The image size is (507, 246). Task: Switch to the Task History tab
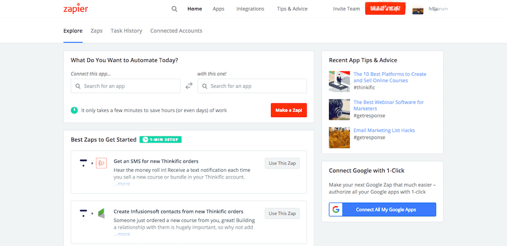126,31
